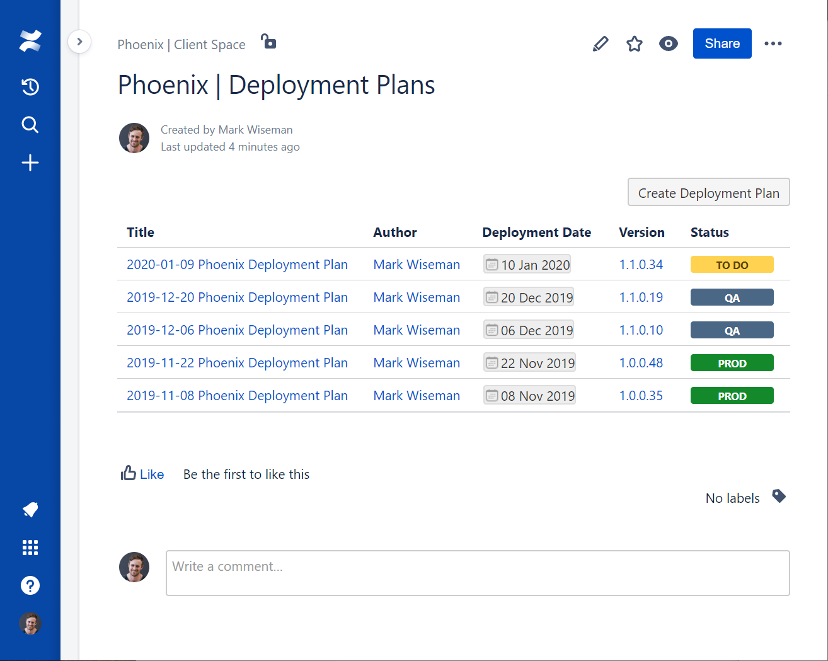Open the app switcher grid icon

tap(30, 548)
